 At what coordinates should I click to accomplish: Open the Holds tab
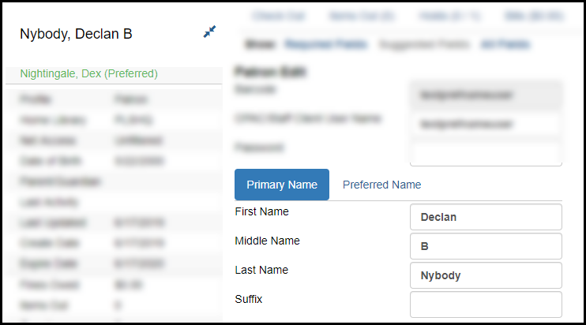(x=449, y=16)
